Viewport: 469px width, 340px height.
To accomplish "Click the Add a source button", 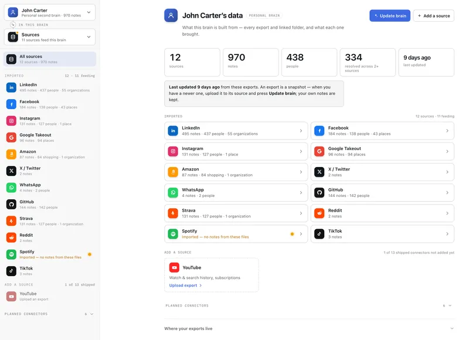I will click(x=433, y=16).
